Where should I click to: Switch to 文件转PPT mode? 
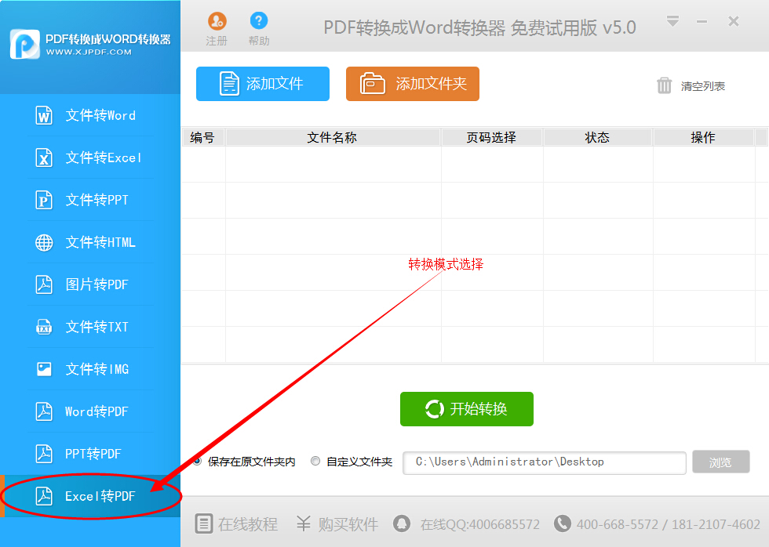click(x=90, y=200)
